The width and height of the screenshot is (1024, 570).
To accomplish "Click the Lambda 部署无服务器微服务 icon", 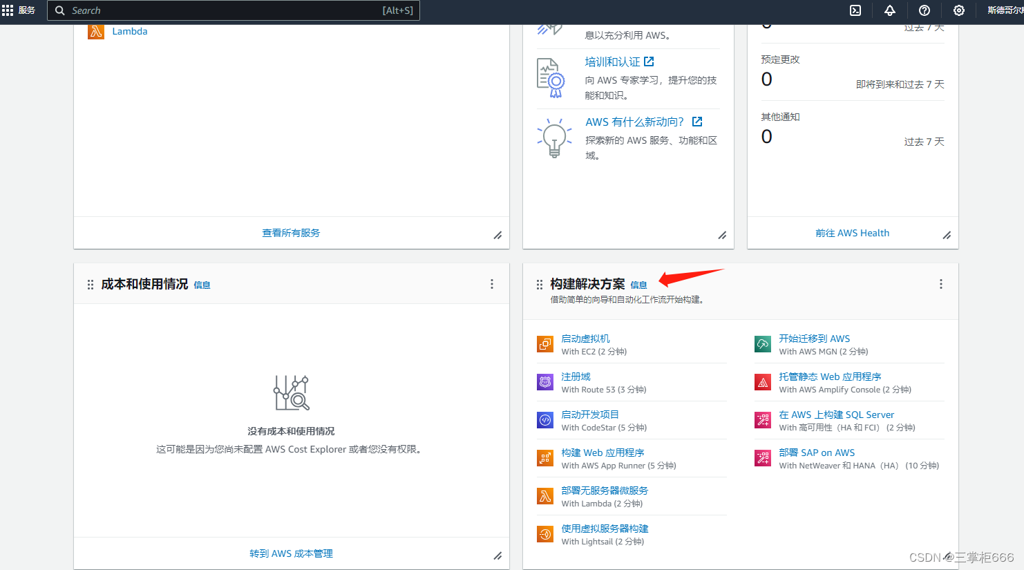I will (545, 496).
